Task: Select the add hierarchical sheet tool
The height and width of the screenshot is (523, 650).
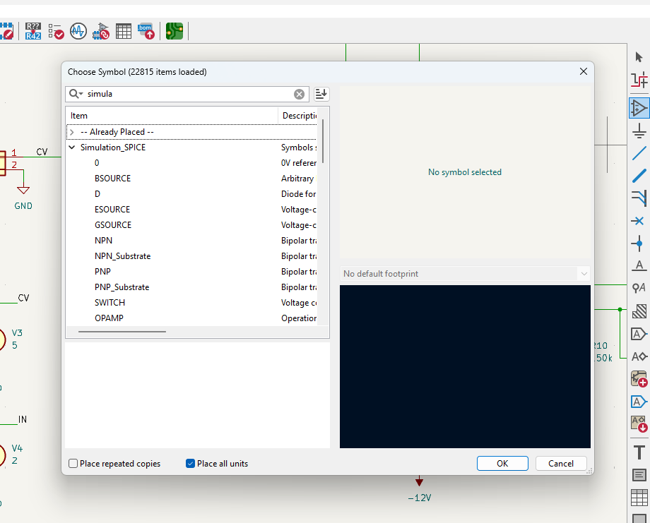Action: [x=639, y=378]
